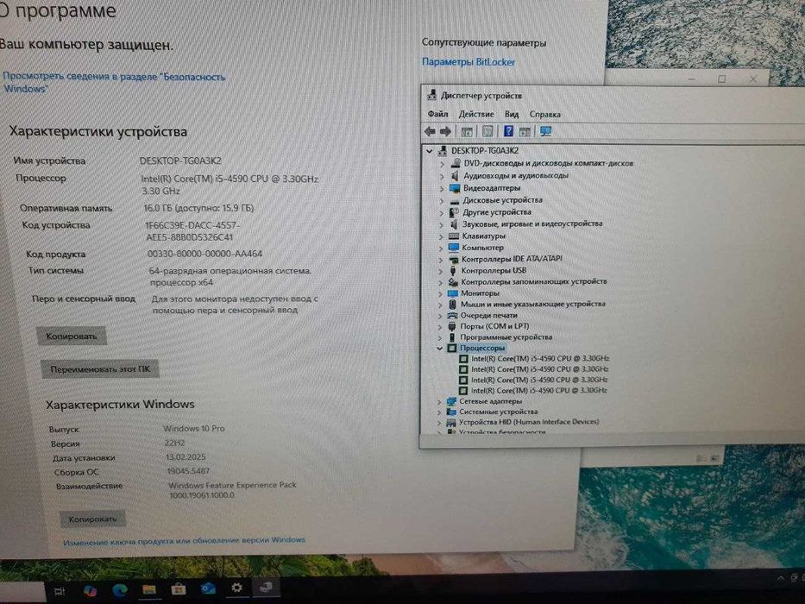
Task: Open File Explorer from the taskbar
Action: click(149, 589)
